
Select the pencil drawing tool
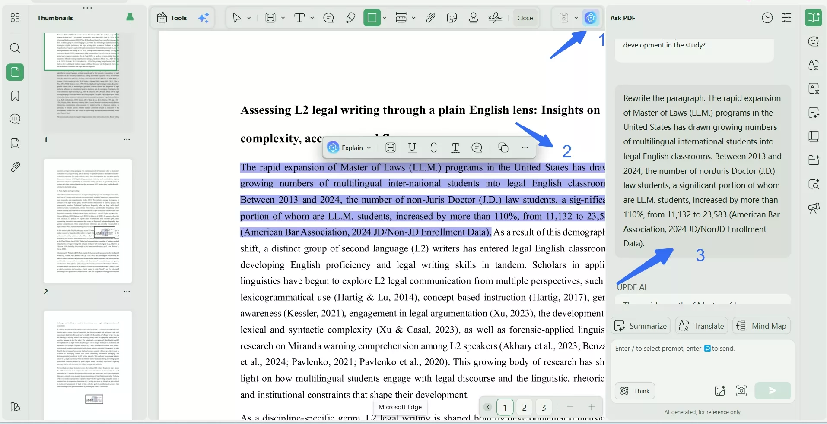pos(351,18)
